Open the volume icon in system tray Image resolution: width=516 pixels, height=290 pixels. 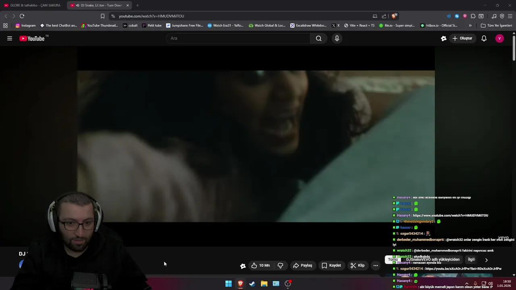click(x=491, y=284)
